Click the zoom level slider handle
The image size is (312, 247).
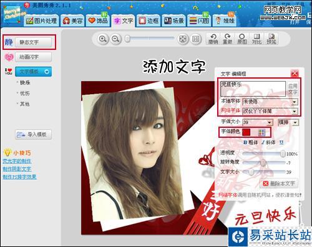(x=127, y=39)
